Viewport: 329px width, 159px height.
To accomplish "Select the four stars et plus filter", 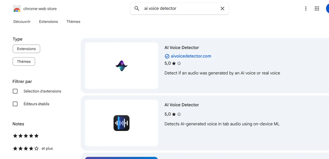I will point(33,149).
